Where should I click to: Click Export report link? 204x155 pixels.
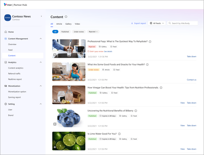[138, 23]
